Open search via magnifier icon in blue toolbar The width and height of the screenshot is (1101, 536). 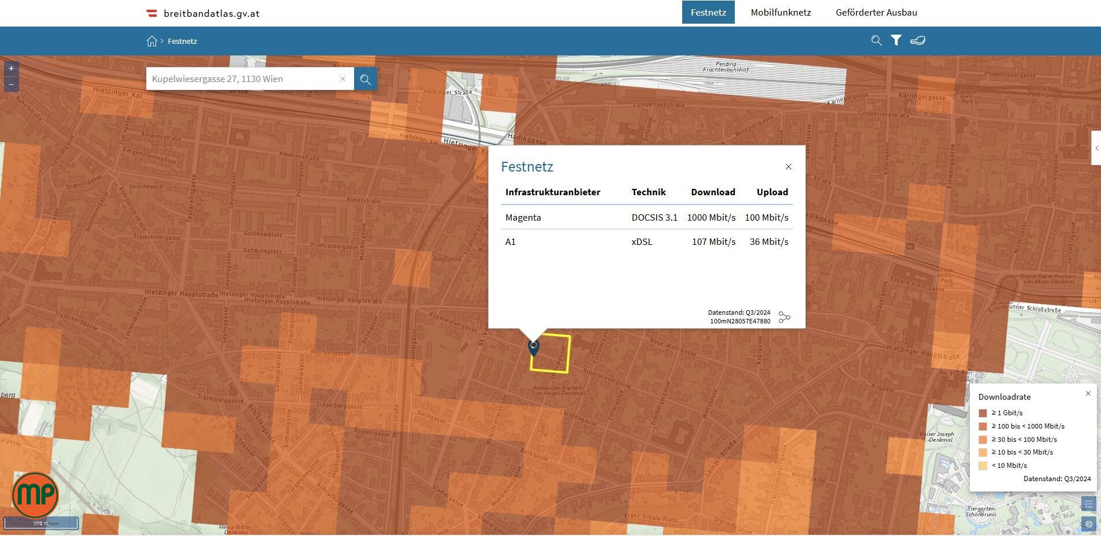point(876,40)
